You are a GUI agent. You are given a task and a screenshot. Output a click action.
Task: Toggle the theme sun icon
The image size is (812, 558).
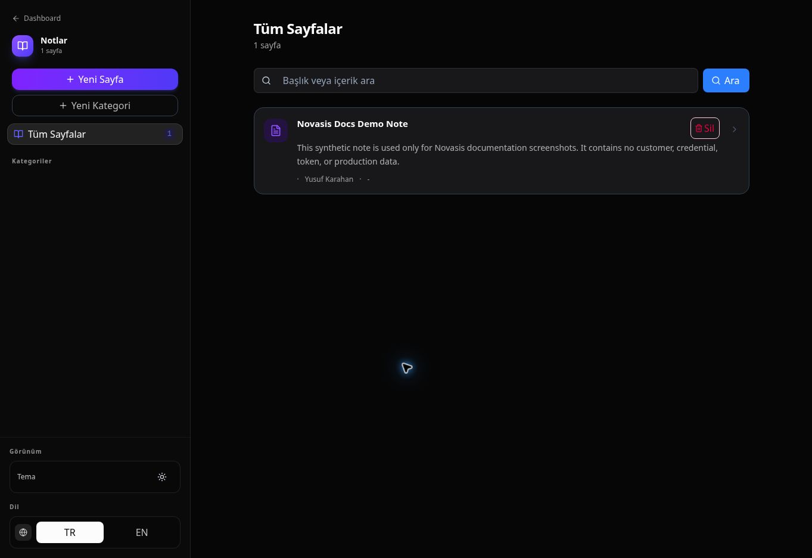[x=162, y=477]
